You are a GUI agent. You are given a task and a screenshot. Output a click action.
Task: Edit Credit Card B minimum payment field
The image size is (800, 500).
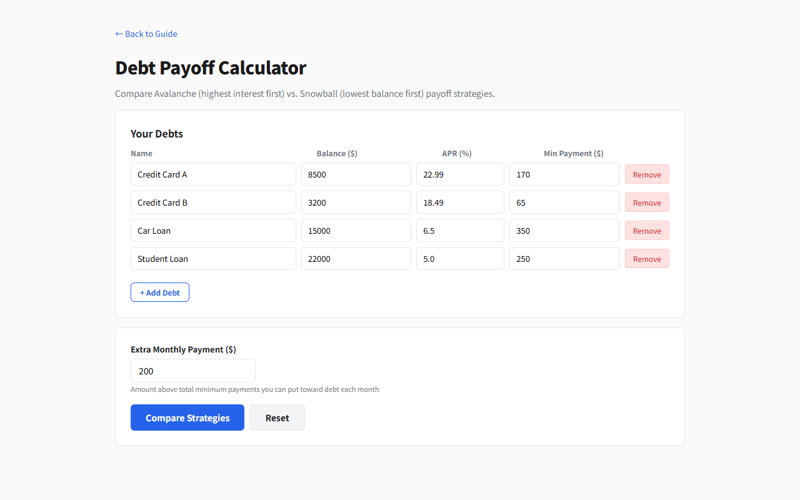[x=564, y=202]
